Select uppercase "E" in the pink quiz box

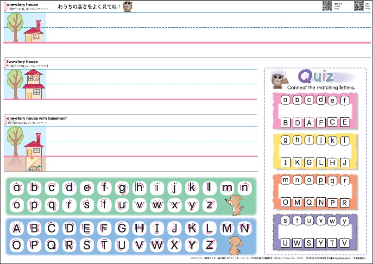tap(344, 122)
